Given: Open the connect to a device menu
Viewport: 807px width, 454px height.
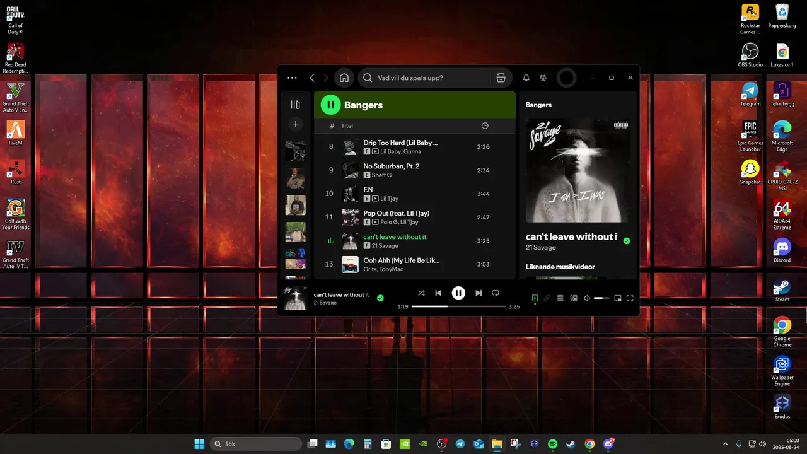Looking at the screenshot, I should (574, 298).
